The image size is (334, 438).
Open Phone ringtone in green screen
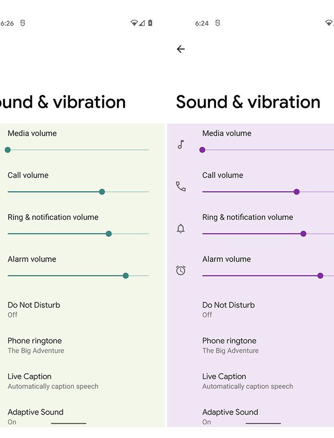[x=35, y=345]
